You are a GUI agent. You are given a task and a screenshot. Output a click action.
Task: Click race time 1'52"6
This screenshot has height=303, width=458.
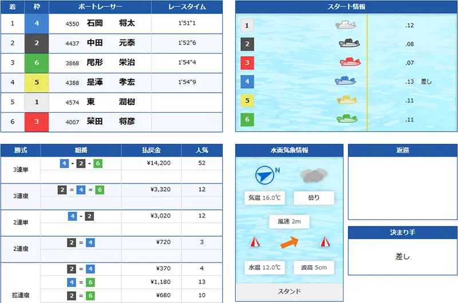pyautogui.click(x=187, y=43)
